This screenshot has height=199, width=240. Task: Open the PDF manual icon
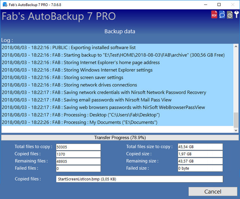point(214,15)
